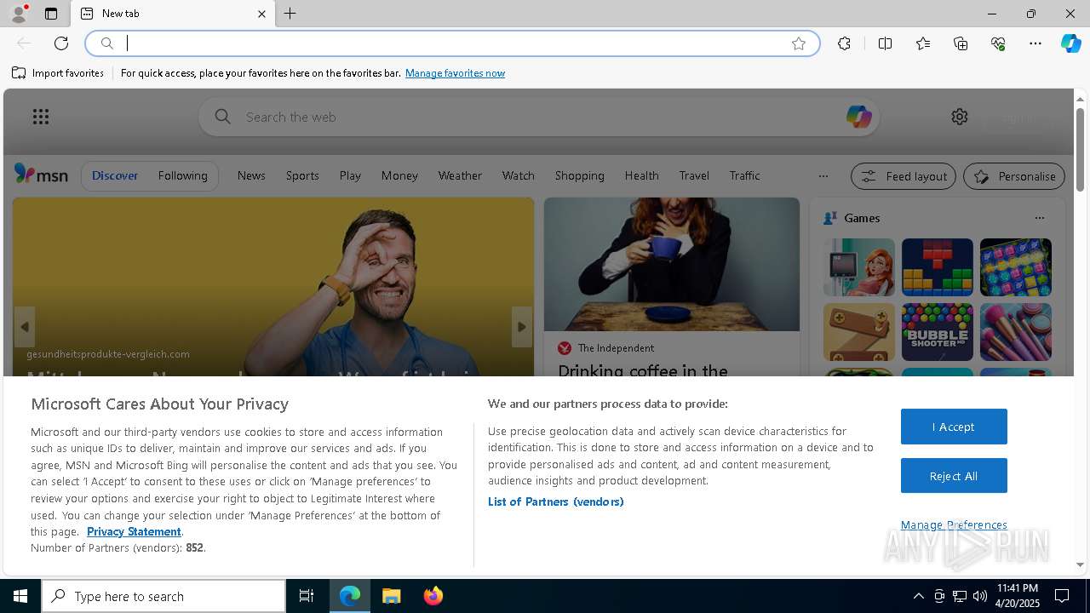Open List of Partners (vendors)
The width and height of the screenshot is (1090, 613).
[555, 501]
